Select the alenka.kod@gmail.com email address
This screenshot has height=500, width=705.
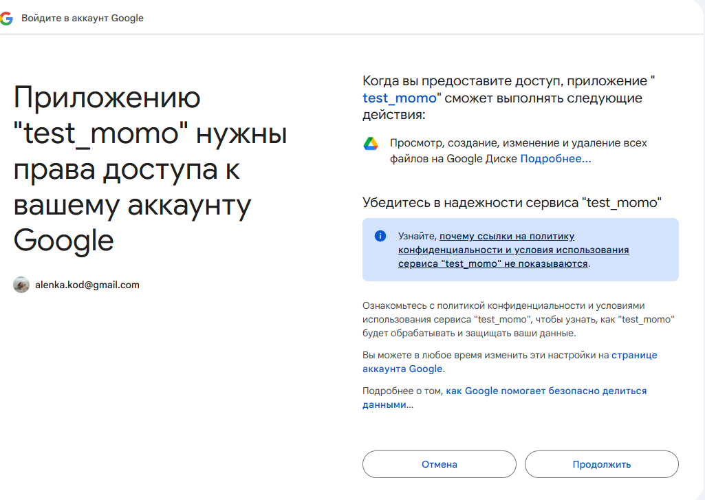(x=87, y=285)
